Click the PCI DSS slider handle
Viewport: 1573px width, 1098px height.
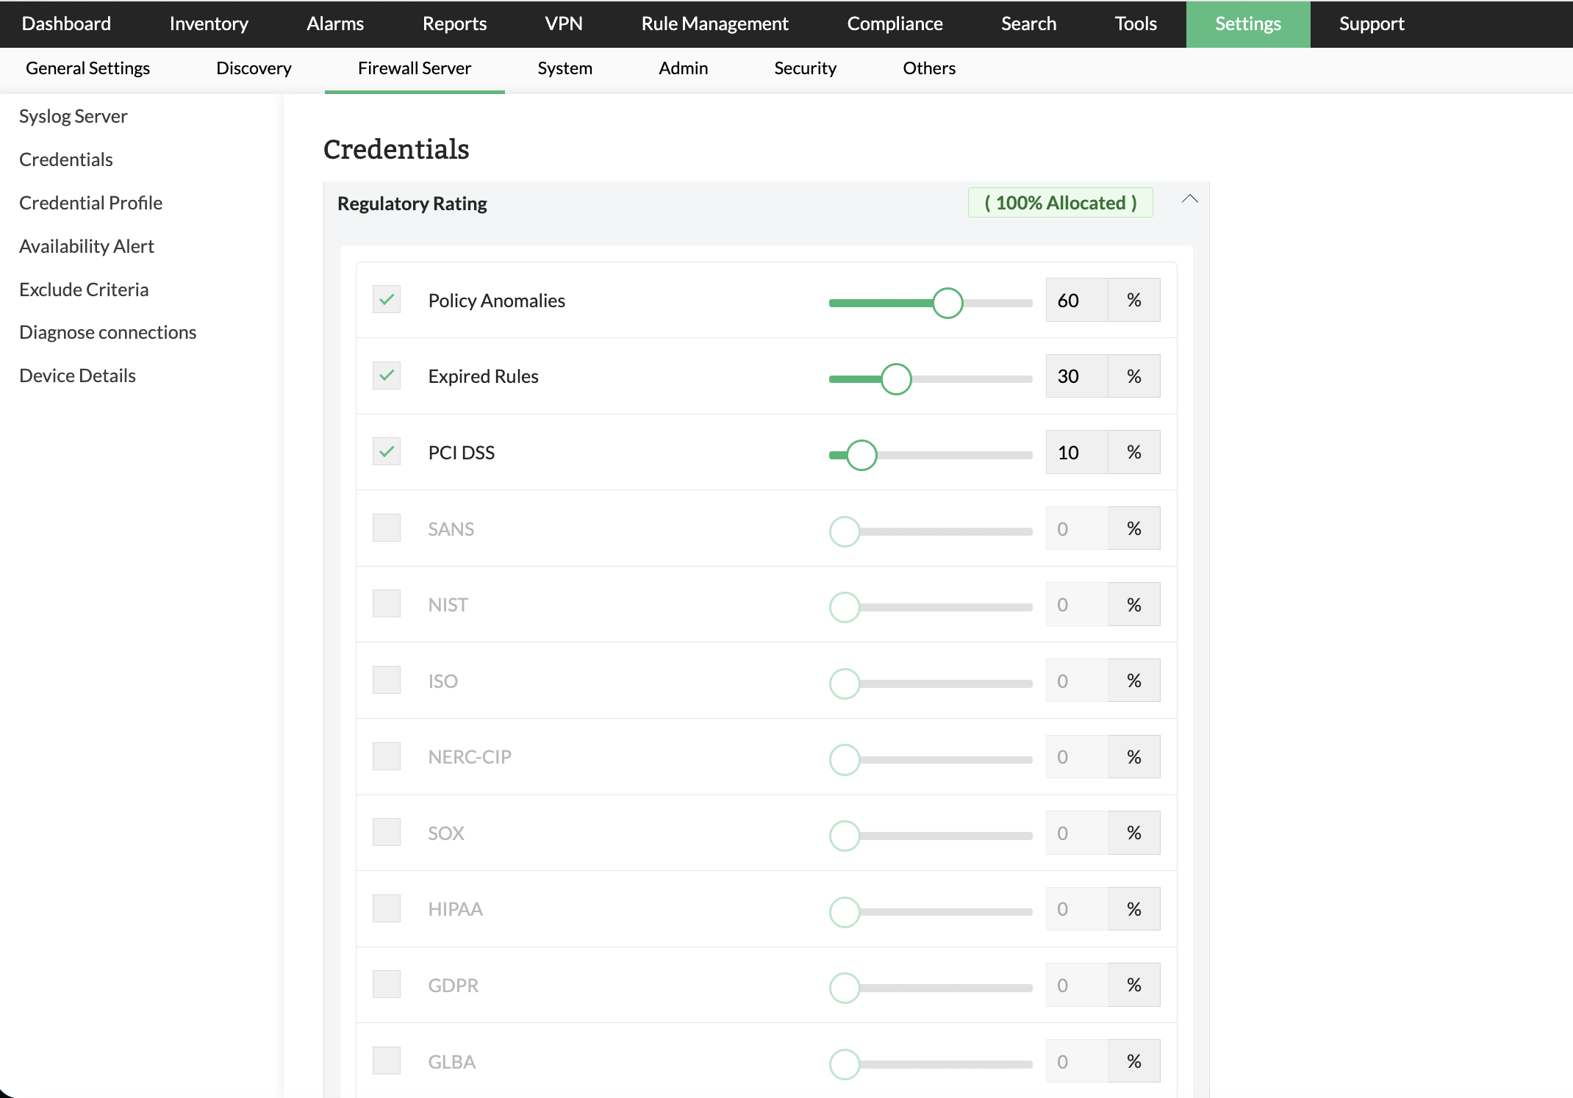(x=861, y=455)
